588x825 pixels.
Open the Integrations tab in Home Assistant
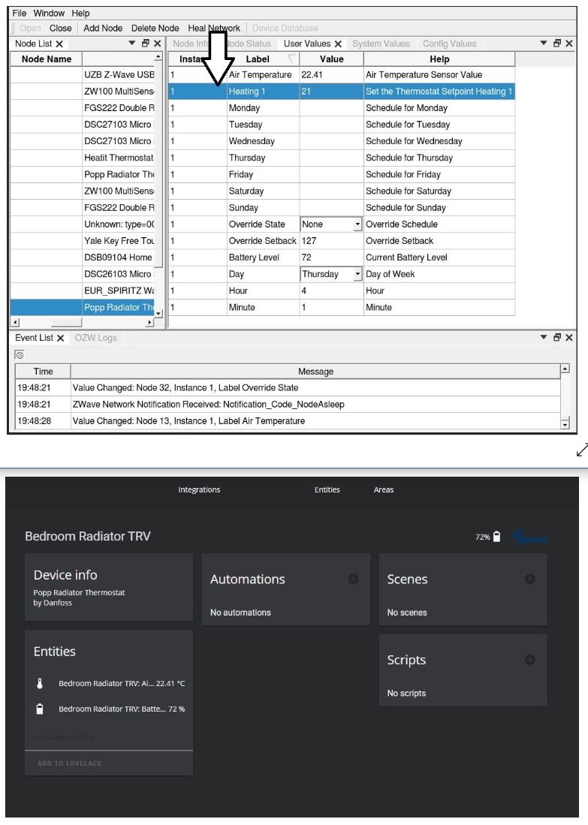coord(199,490)
